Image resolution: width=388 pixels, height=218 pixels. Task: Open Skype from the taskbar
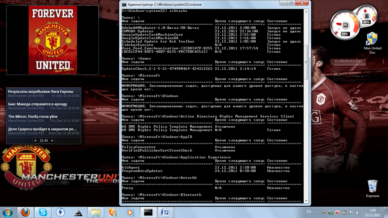coord(43,212)
